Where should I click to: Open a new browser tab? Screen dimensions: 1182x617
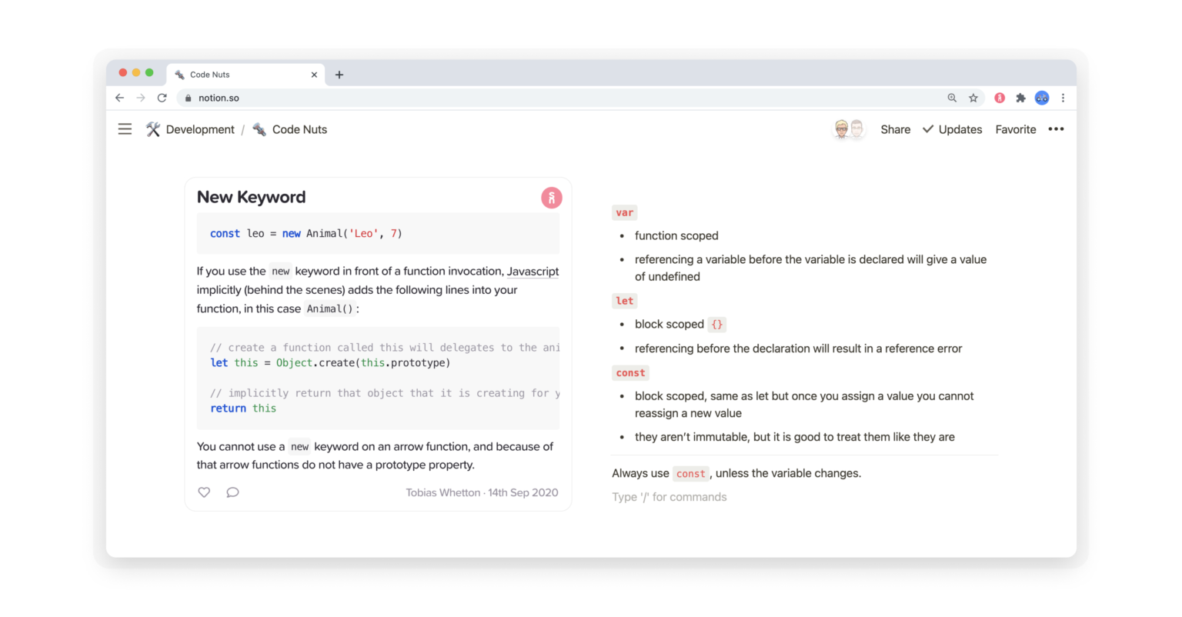pos(339,75)
